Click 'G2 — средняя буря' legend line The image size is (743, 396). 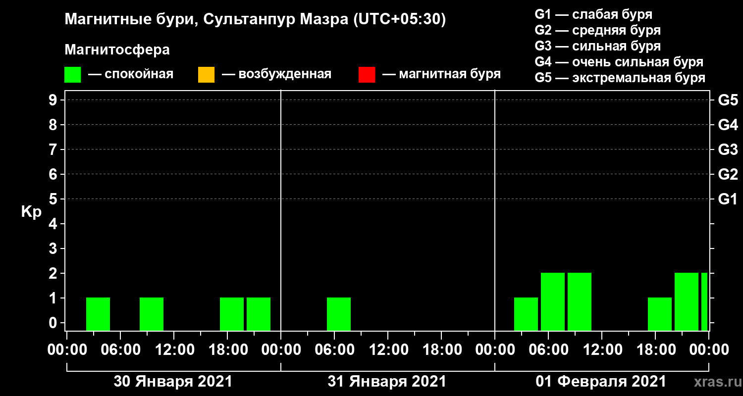click(598, 30)
